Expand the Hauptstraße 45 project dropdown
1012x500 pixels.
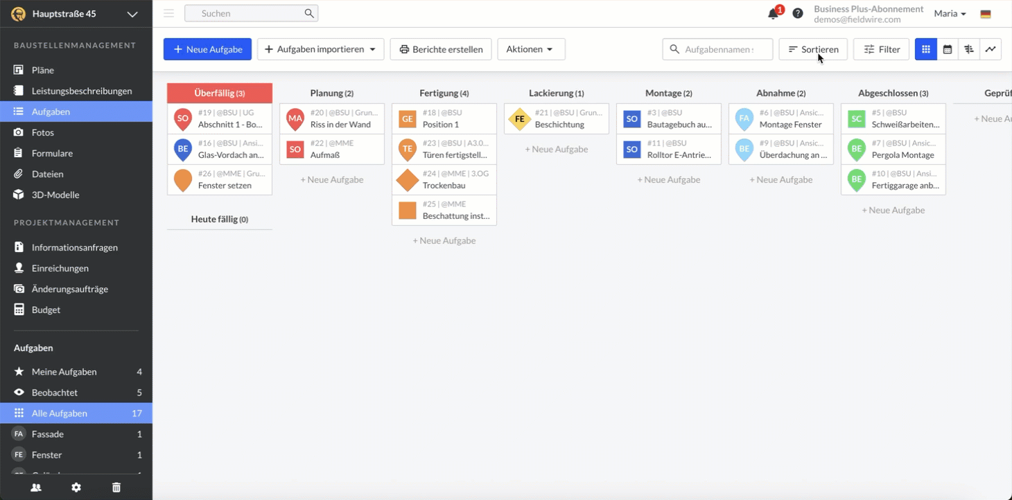point(132,14)
